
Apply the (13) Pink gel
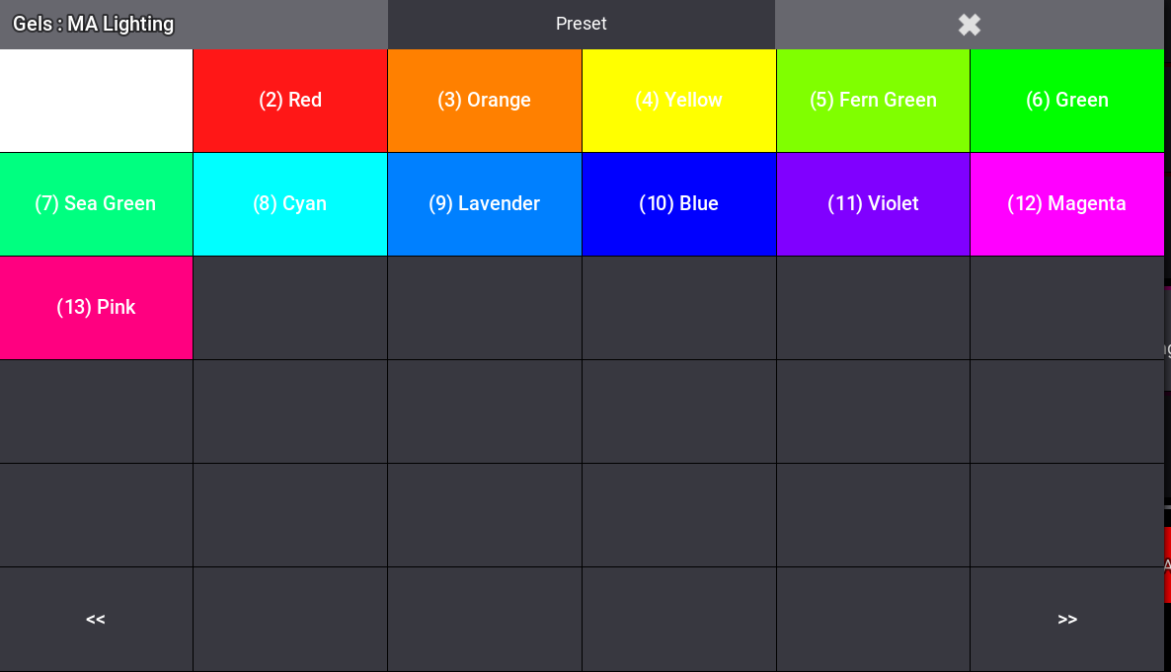tap(96, 308)
